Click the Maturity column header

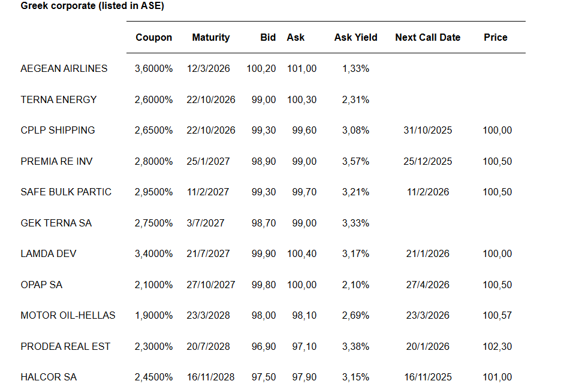pyautogui.click(x=210, y=37)
